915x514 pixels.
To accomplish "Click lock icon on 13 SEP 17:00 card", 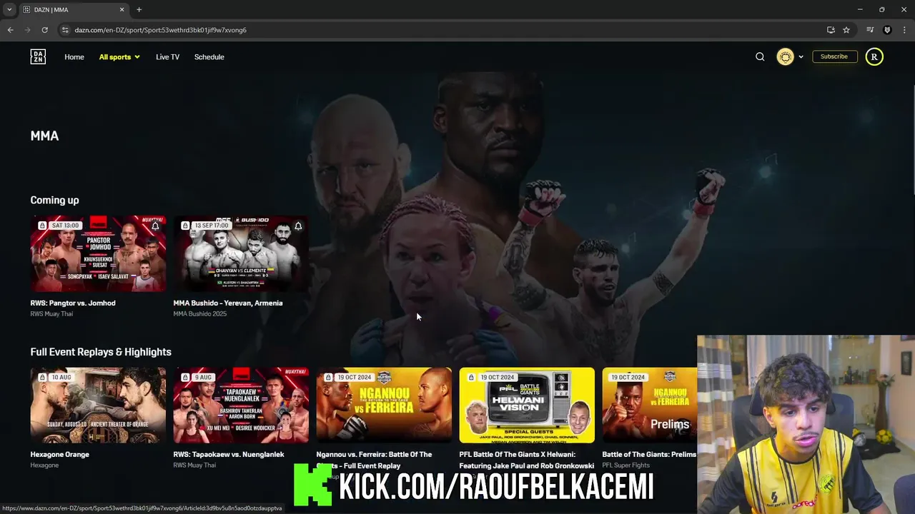I will tap(185, 226).
